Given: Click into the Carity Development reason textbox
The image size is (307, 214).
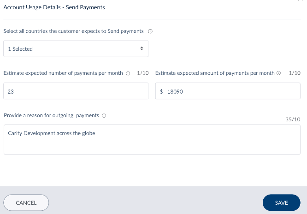Looking at the screenshot, I should [x=152, y=139].
